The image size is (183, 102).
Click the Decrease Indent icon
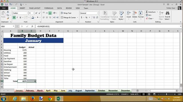[54, 18]
